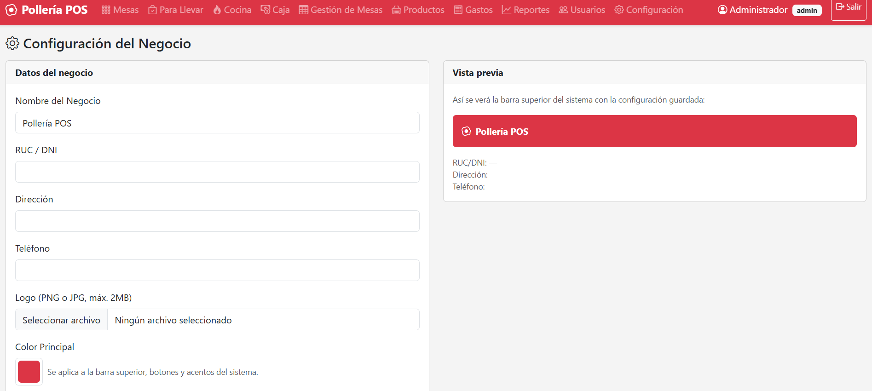Click the Gastos receipt icon
This screenshot has height=391, width=872.
click(458, 10)
